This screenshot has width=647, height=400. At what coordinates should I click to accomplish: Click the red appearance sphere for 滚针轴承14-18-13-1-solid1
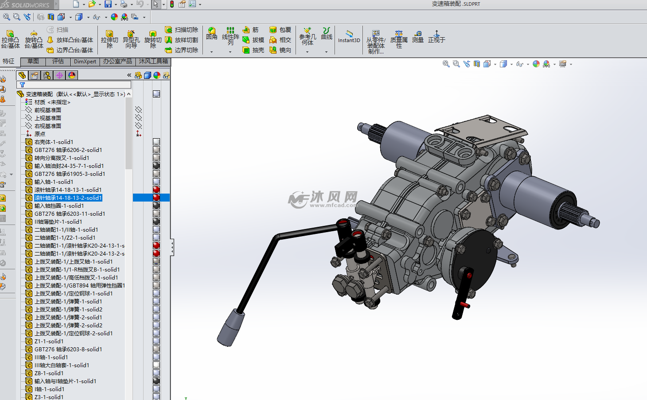156,190
